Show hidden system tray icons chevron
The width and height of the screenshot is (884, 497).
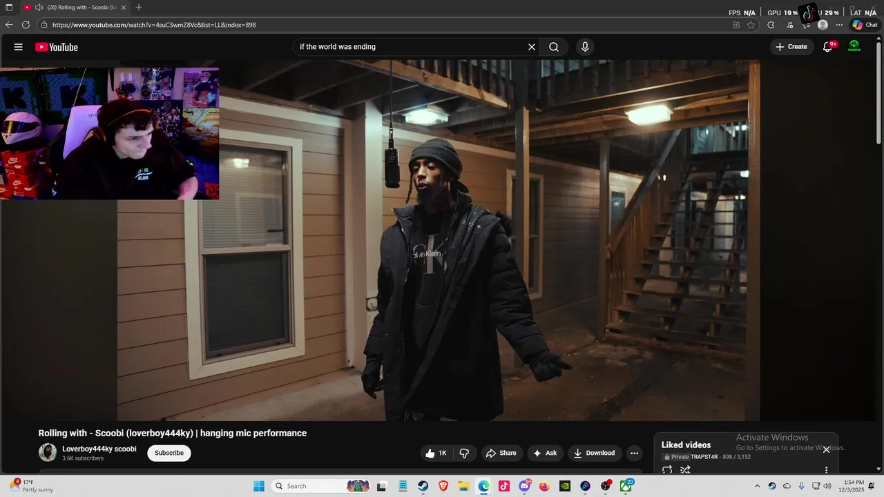click(x=757, y=486)
